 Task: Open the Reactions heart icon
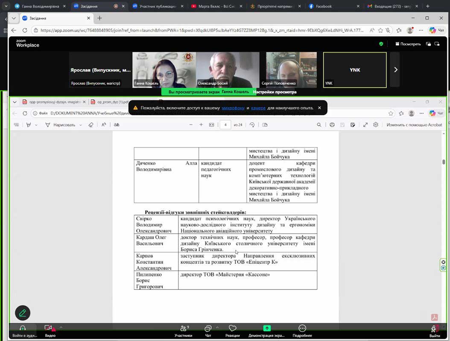(232, 328)
